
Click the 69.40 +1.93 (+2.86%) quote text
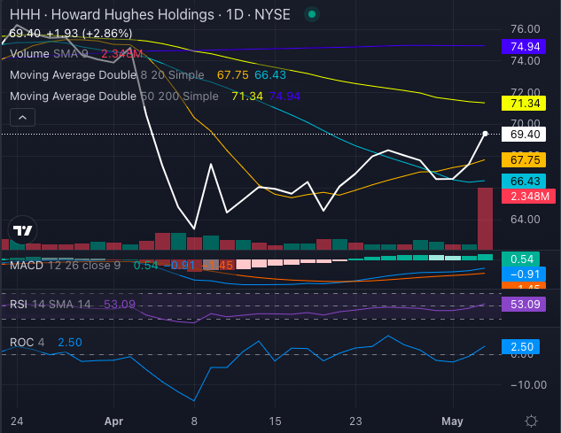pos(71,34)
